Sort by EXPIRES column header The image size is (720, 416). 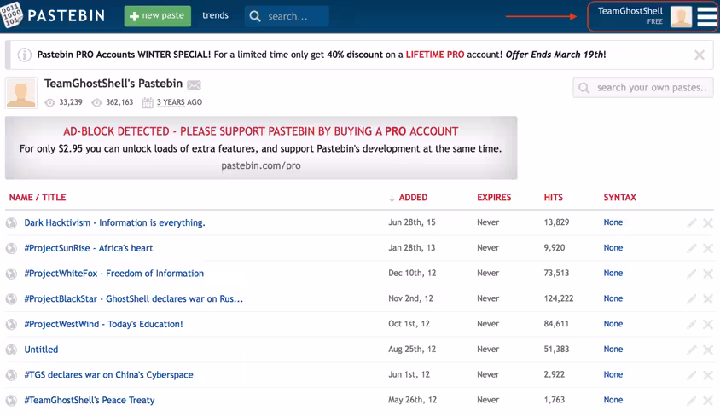(x=494, y=198)
